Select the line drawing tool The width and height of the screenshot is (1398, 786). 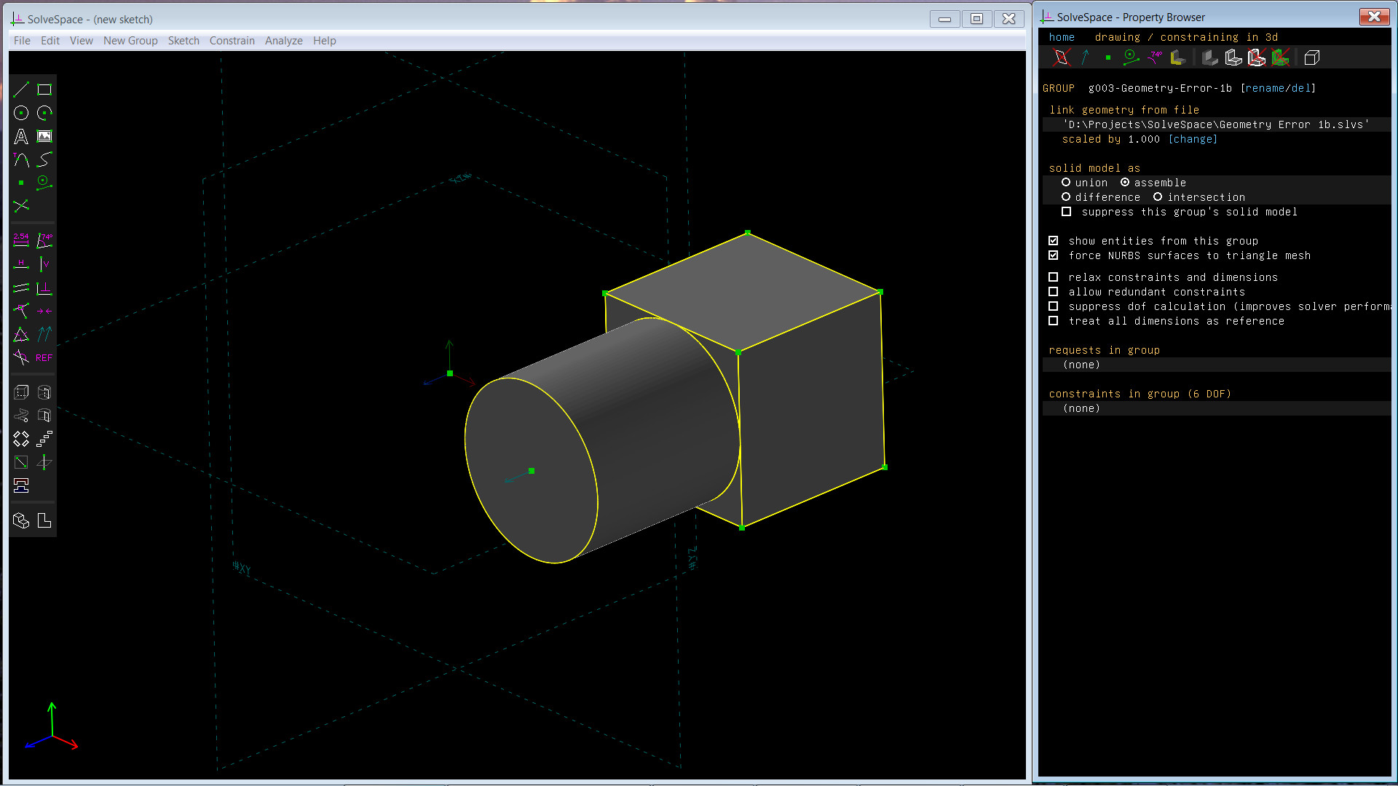(21, 90)
